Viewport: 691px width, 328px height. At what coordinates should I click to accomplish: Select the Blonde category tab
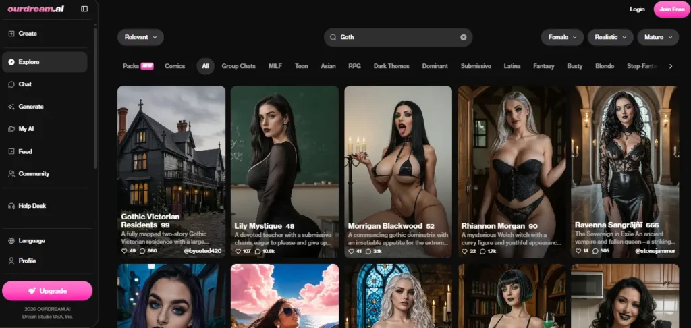[x=605, y=66]
